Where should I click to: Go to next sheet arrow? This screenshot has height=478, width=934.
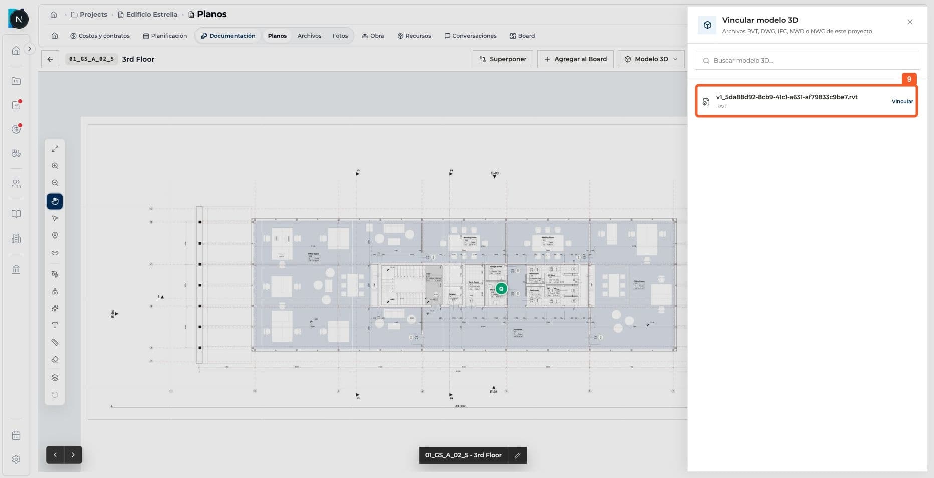coord(73,455)
